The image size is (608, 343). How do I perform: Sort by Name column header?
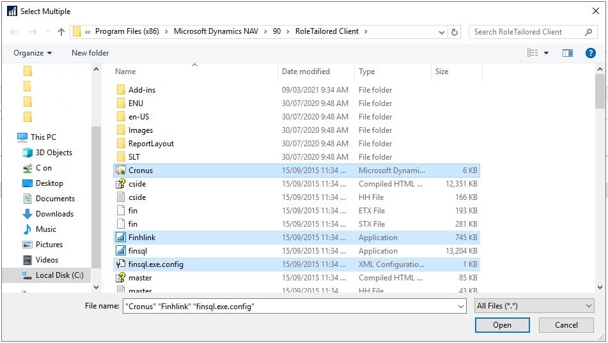point(125,72)
